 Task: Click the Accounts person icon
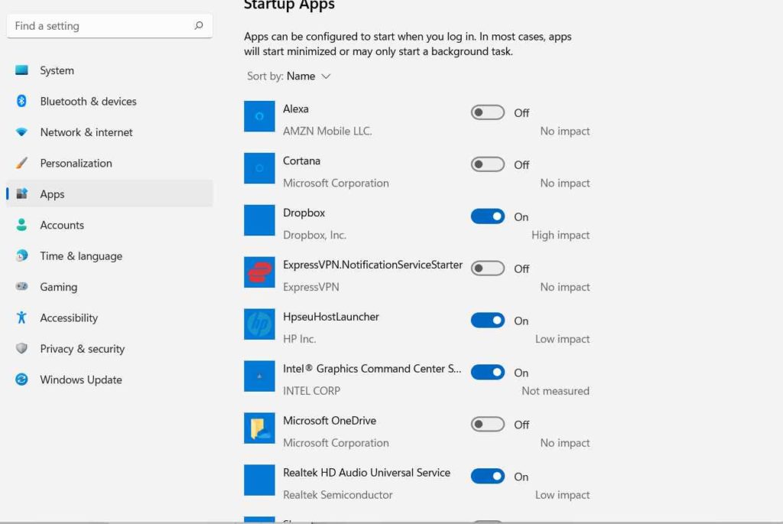pyautogui.click(x=21, y=225)
